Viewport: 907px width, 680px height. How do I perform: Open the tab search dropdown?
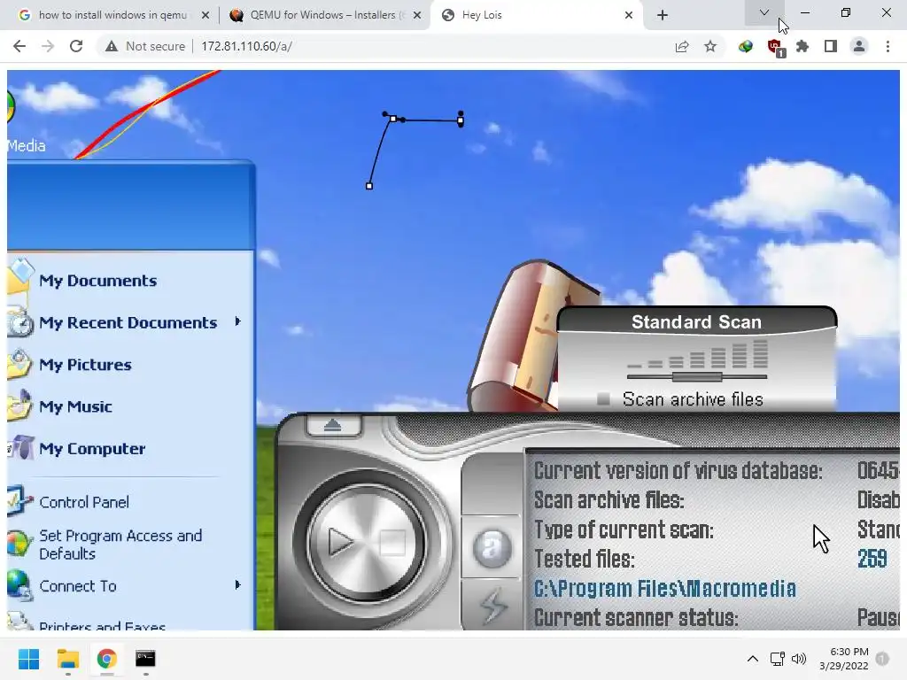(764, 12)
